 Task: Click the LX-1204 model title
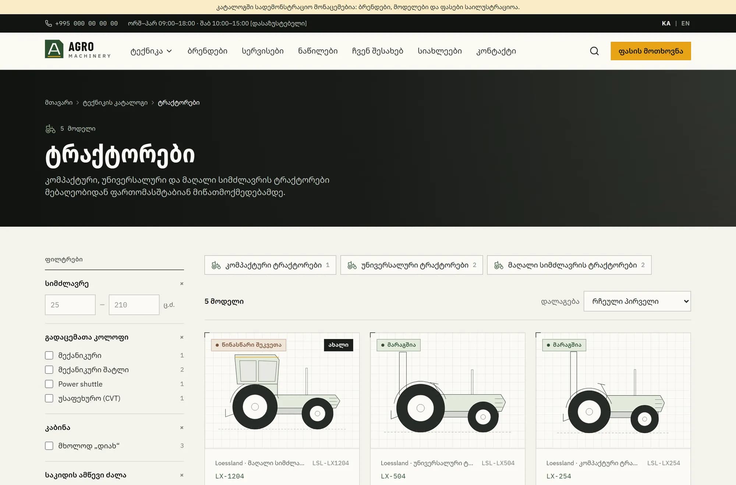(x=230, y=476)
